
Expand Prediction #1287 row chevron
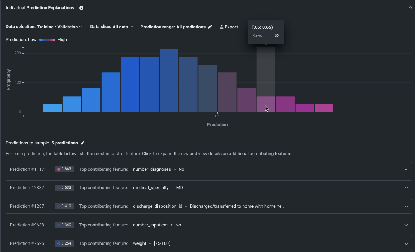tap(406, 207)
